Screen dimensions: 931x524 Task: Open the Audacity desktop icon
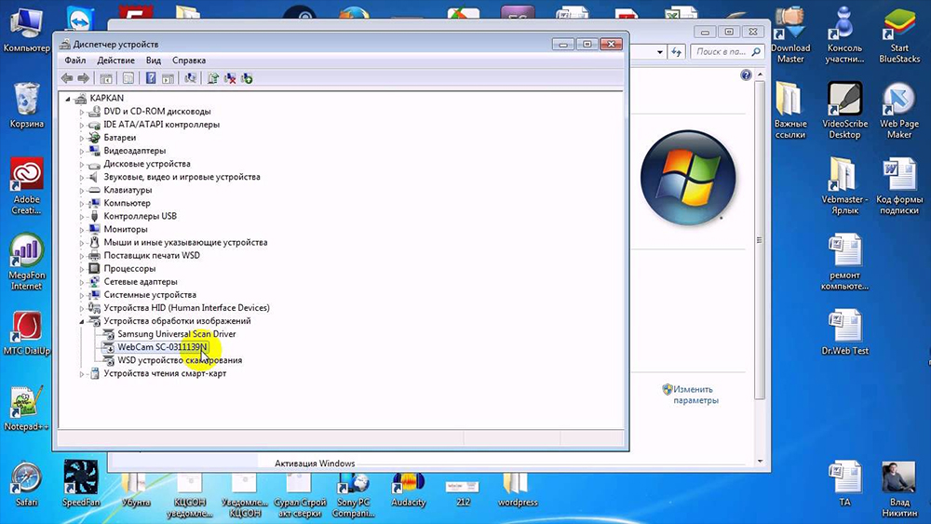coord(409,484)
